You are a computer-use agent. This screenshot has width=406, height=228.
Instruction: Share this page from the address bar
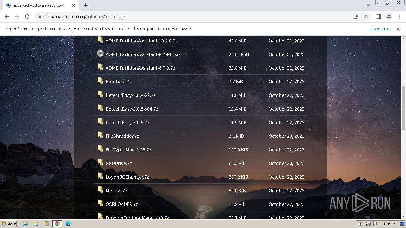[356, 17]
